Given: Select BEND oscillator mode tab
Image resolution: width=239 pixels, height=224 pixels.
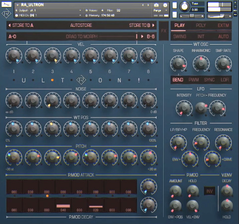Looking at the screenshot, I should pyautogui.click(x=178, y=80).
